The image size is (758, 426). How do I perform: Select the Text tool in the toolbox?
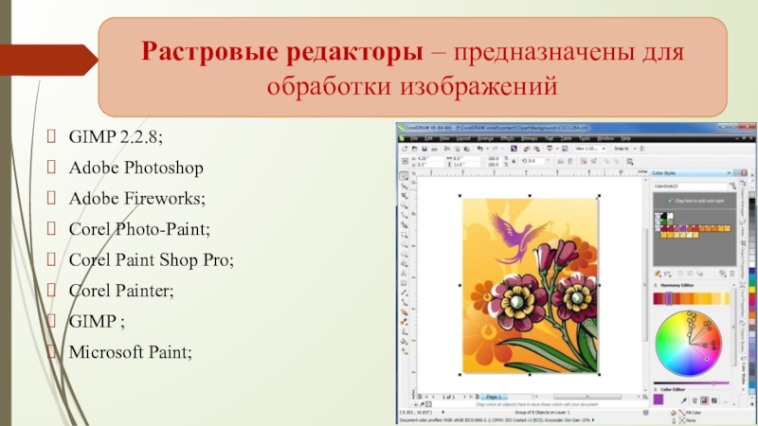coord(404,274)
